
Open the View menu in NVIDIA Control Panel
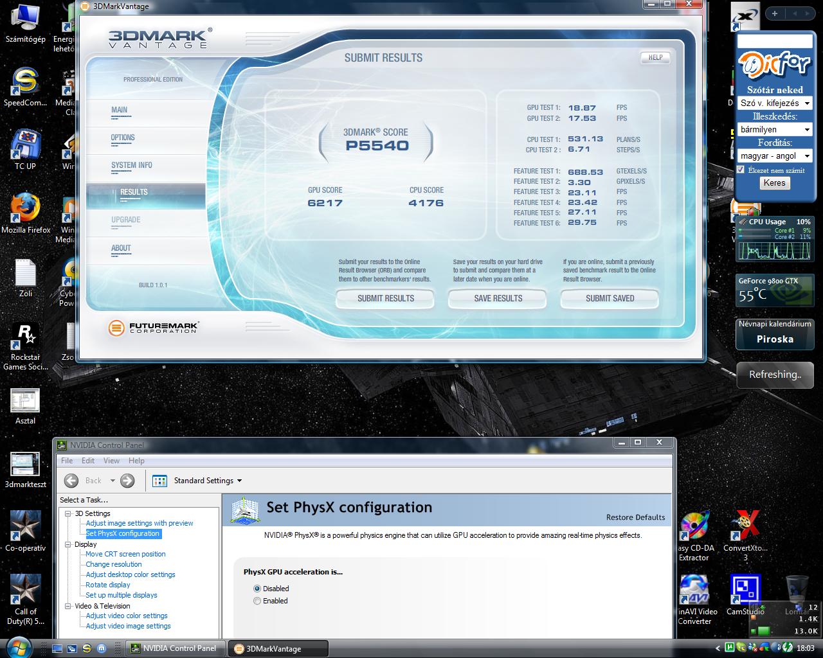point(112,461)
